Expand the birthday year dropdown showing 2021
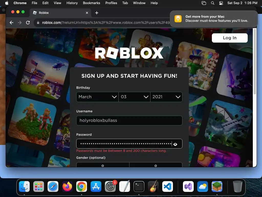Image resolution: width=262 pixels, height=197 pixels. (166, 97)
